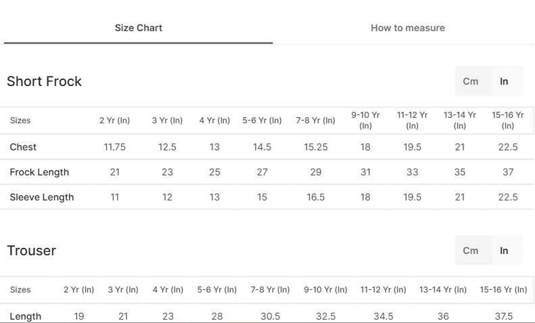Click the 2 Yr (In) frock column header
The width and height of the screenshot is (535, 323).
tap(115, 121)
